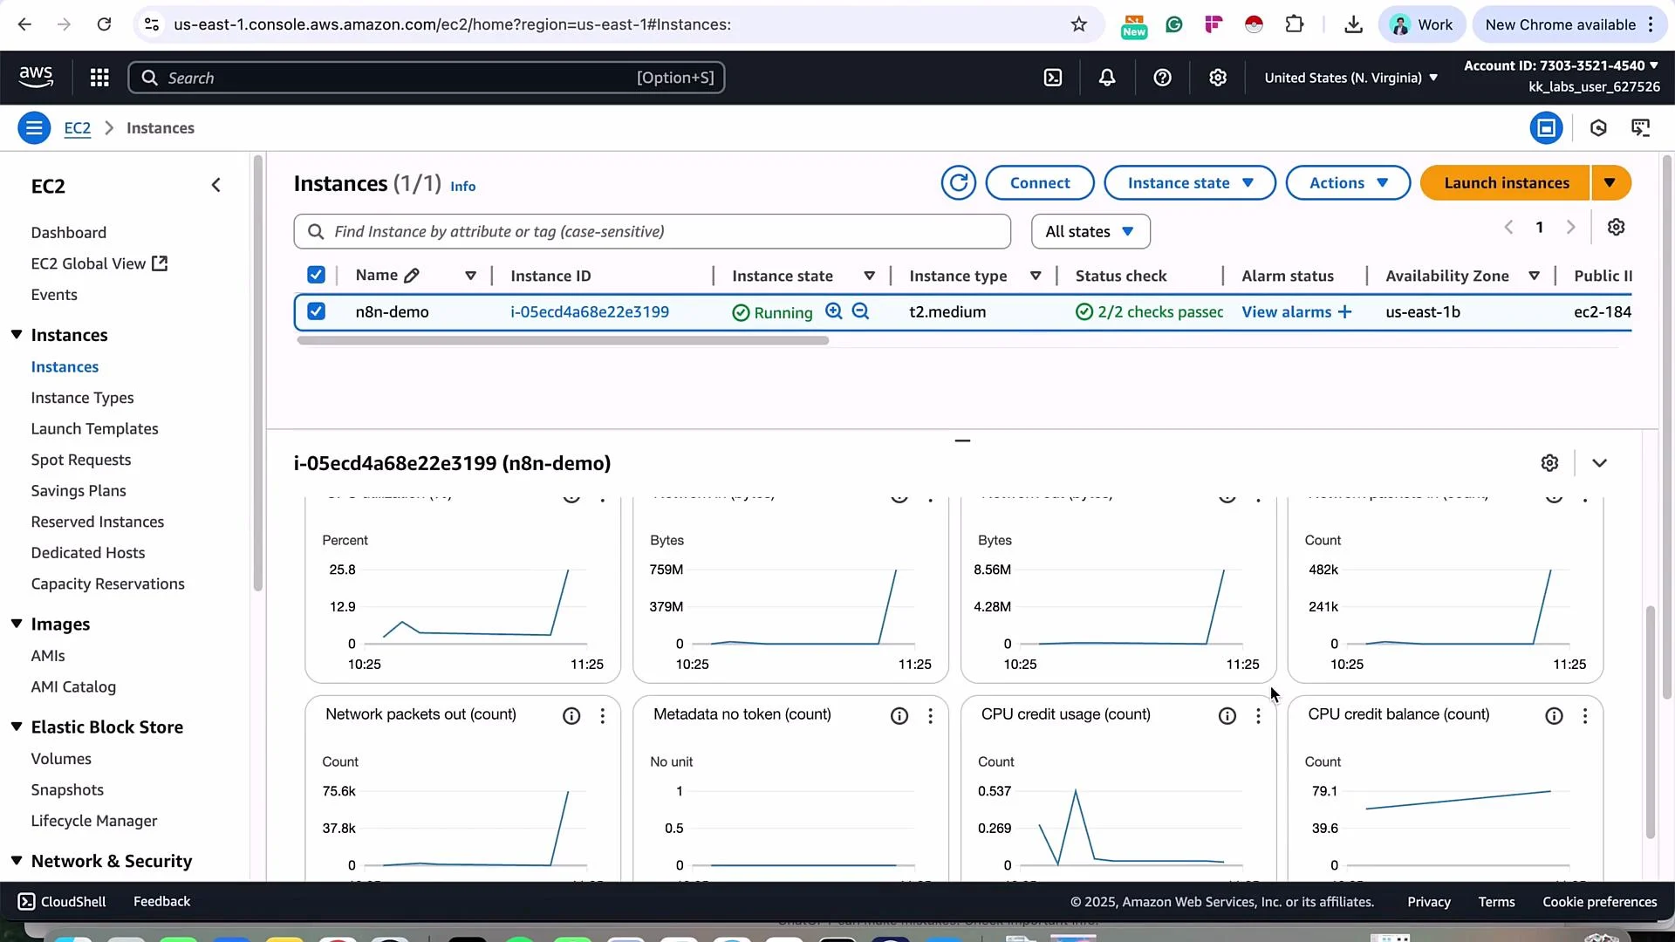Viewport: 1675px width, 942px height.
Task: Collapse the Elastic Block Store section
Action: (17, 727)
